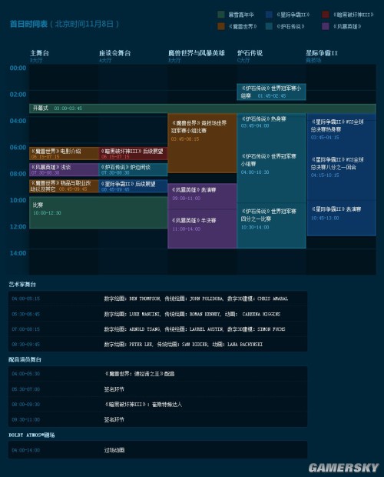Select the 魔兽世界与风暴英雄 column header
This screenshot has height=477, width=384.
coord(197,53)
